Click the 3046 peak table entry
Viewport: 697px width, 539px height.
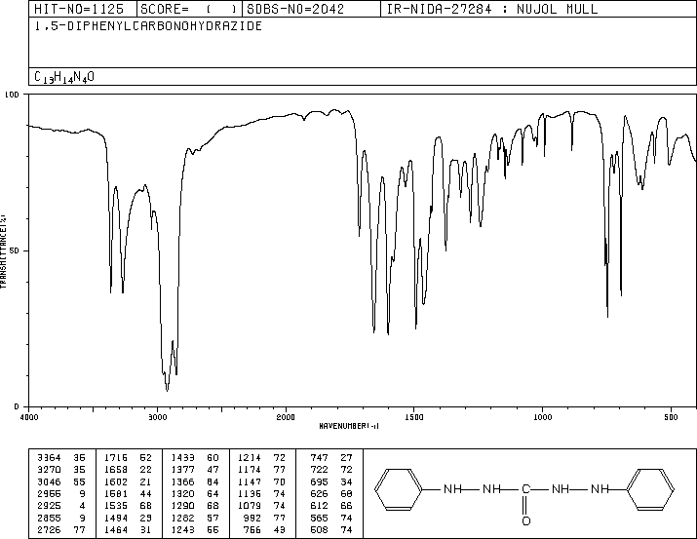click(61, 481)
